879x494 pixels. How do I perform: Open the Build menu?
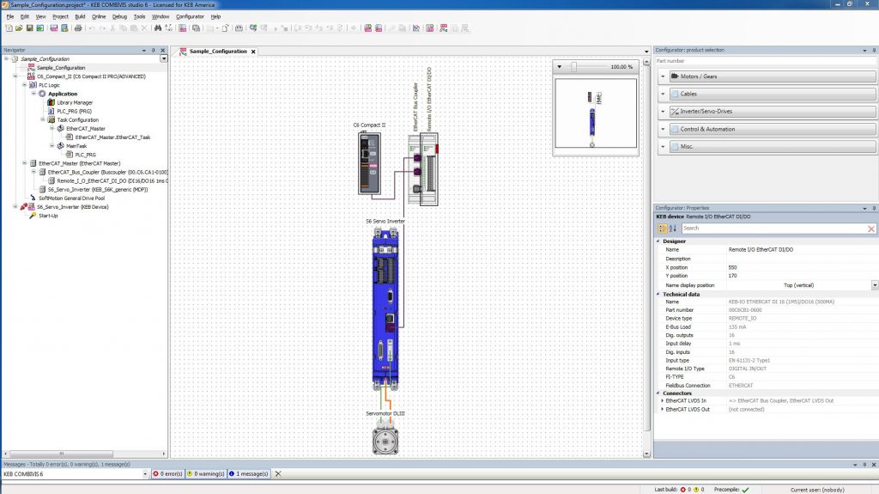point(80,16)
